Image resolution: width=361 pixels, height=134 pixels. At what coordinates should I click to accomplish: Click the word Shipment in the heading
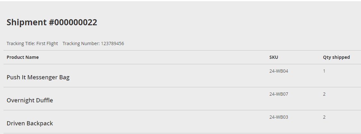(27, 22)
